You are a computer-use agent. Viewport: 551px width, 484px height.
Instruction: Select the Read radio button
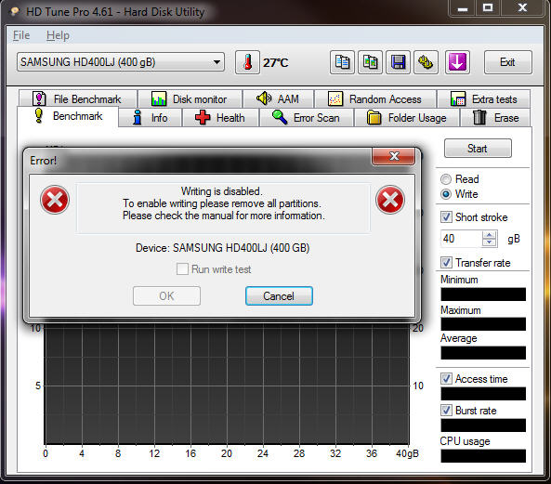coord(446,179)
